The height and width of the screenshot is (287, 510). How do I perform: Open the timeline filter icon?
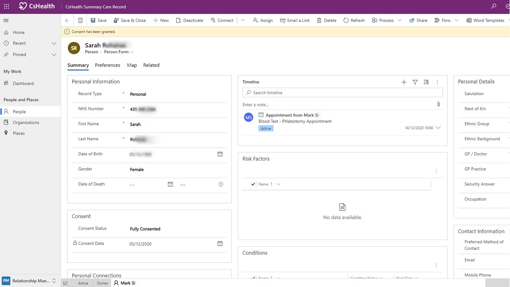(415, 82)
